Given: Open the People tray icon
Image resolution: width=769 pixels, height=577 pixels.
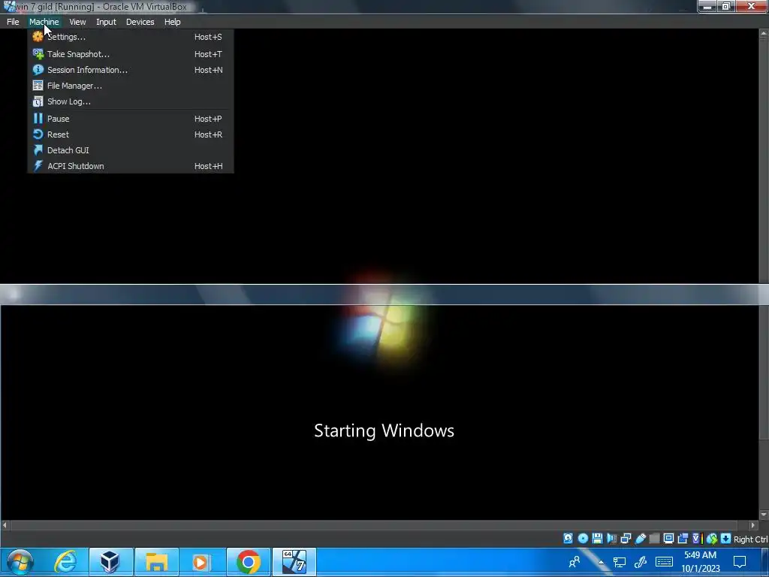Looking at the screenshot, I should [574, 561].
